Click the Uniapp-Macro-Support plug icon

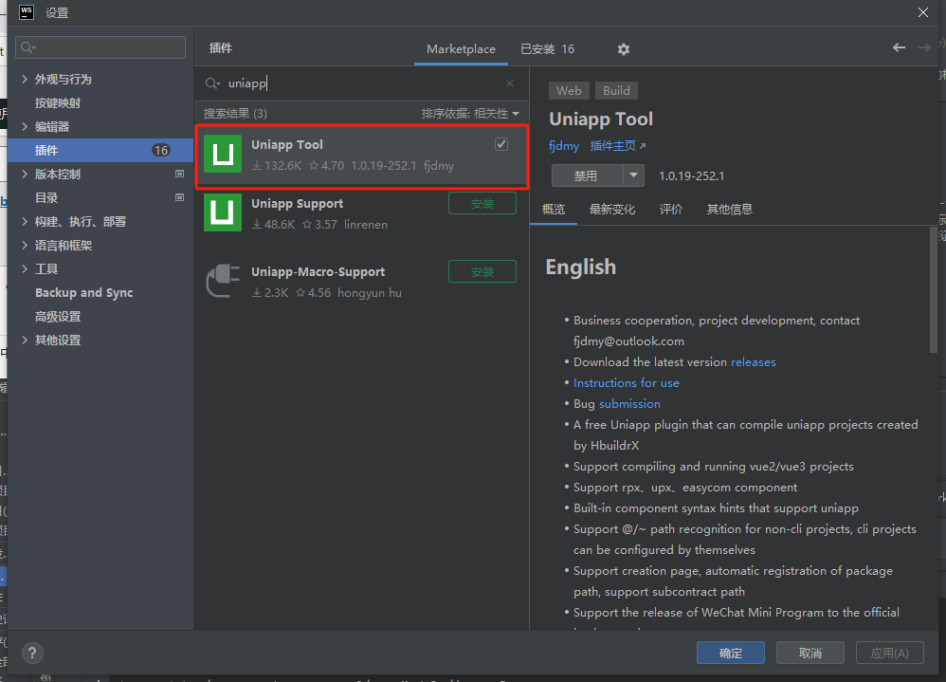tap(223, 281)
